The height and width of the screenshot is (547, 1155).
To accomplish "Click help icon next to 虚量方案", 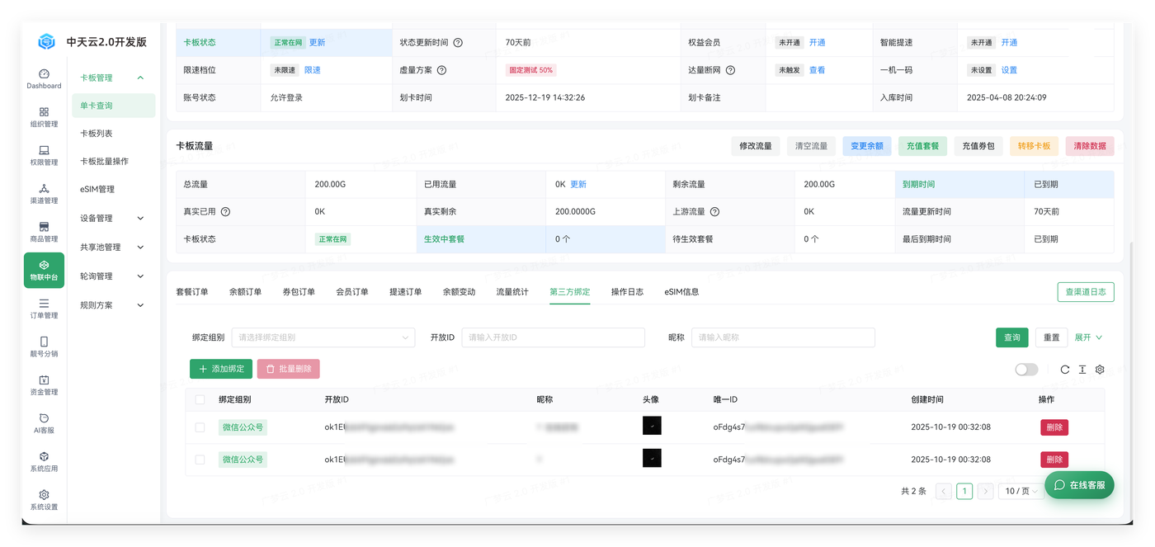I will coord(441,70).
